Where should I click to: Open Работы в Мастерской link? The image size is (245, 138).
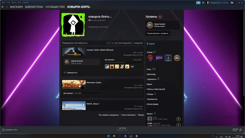point(156,89)
